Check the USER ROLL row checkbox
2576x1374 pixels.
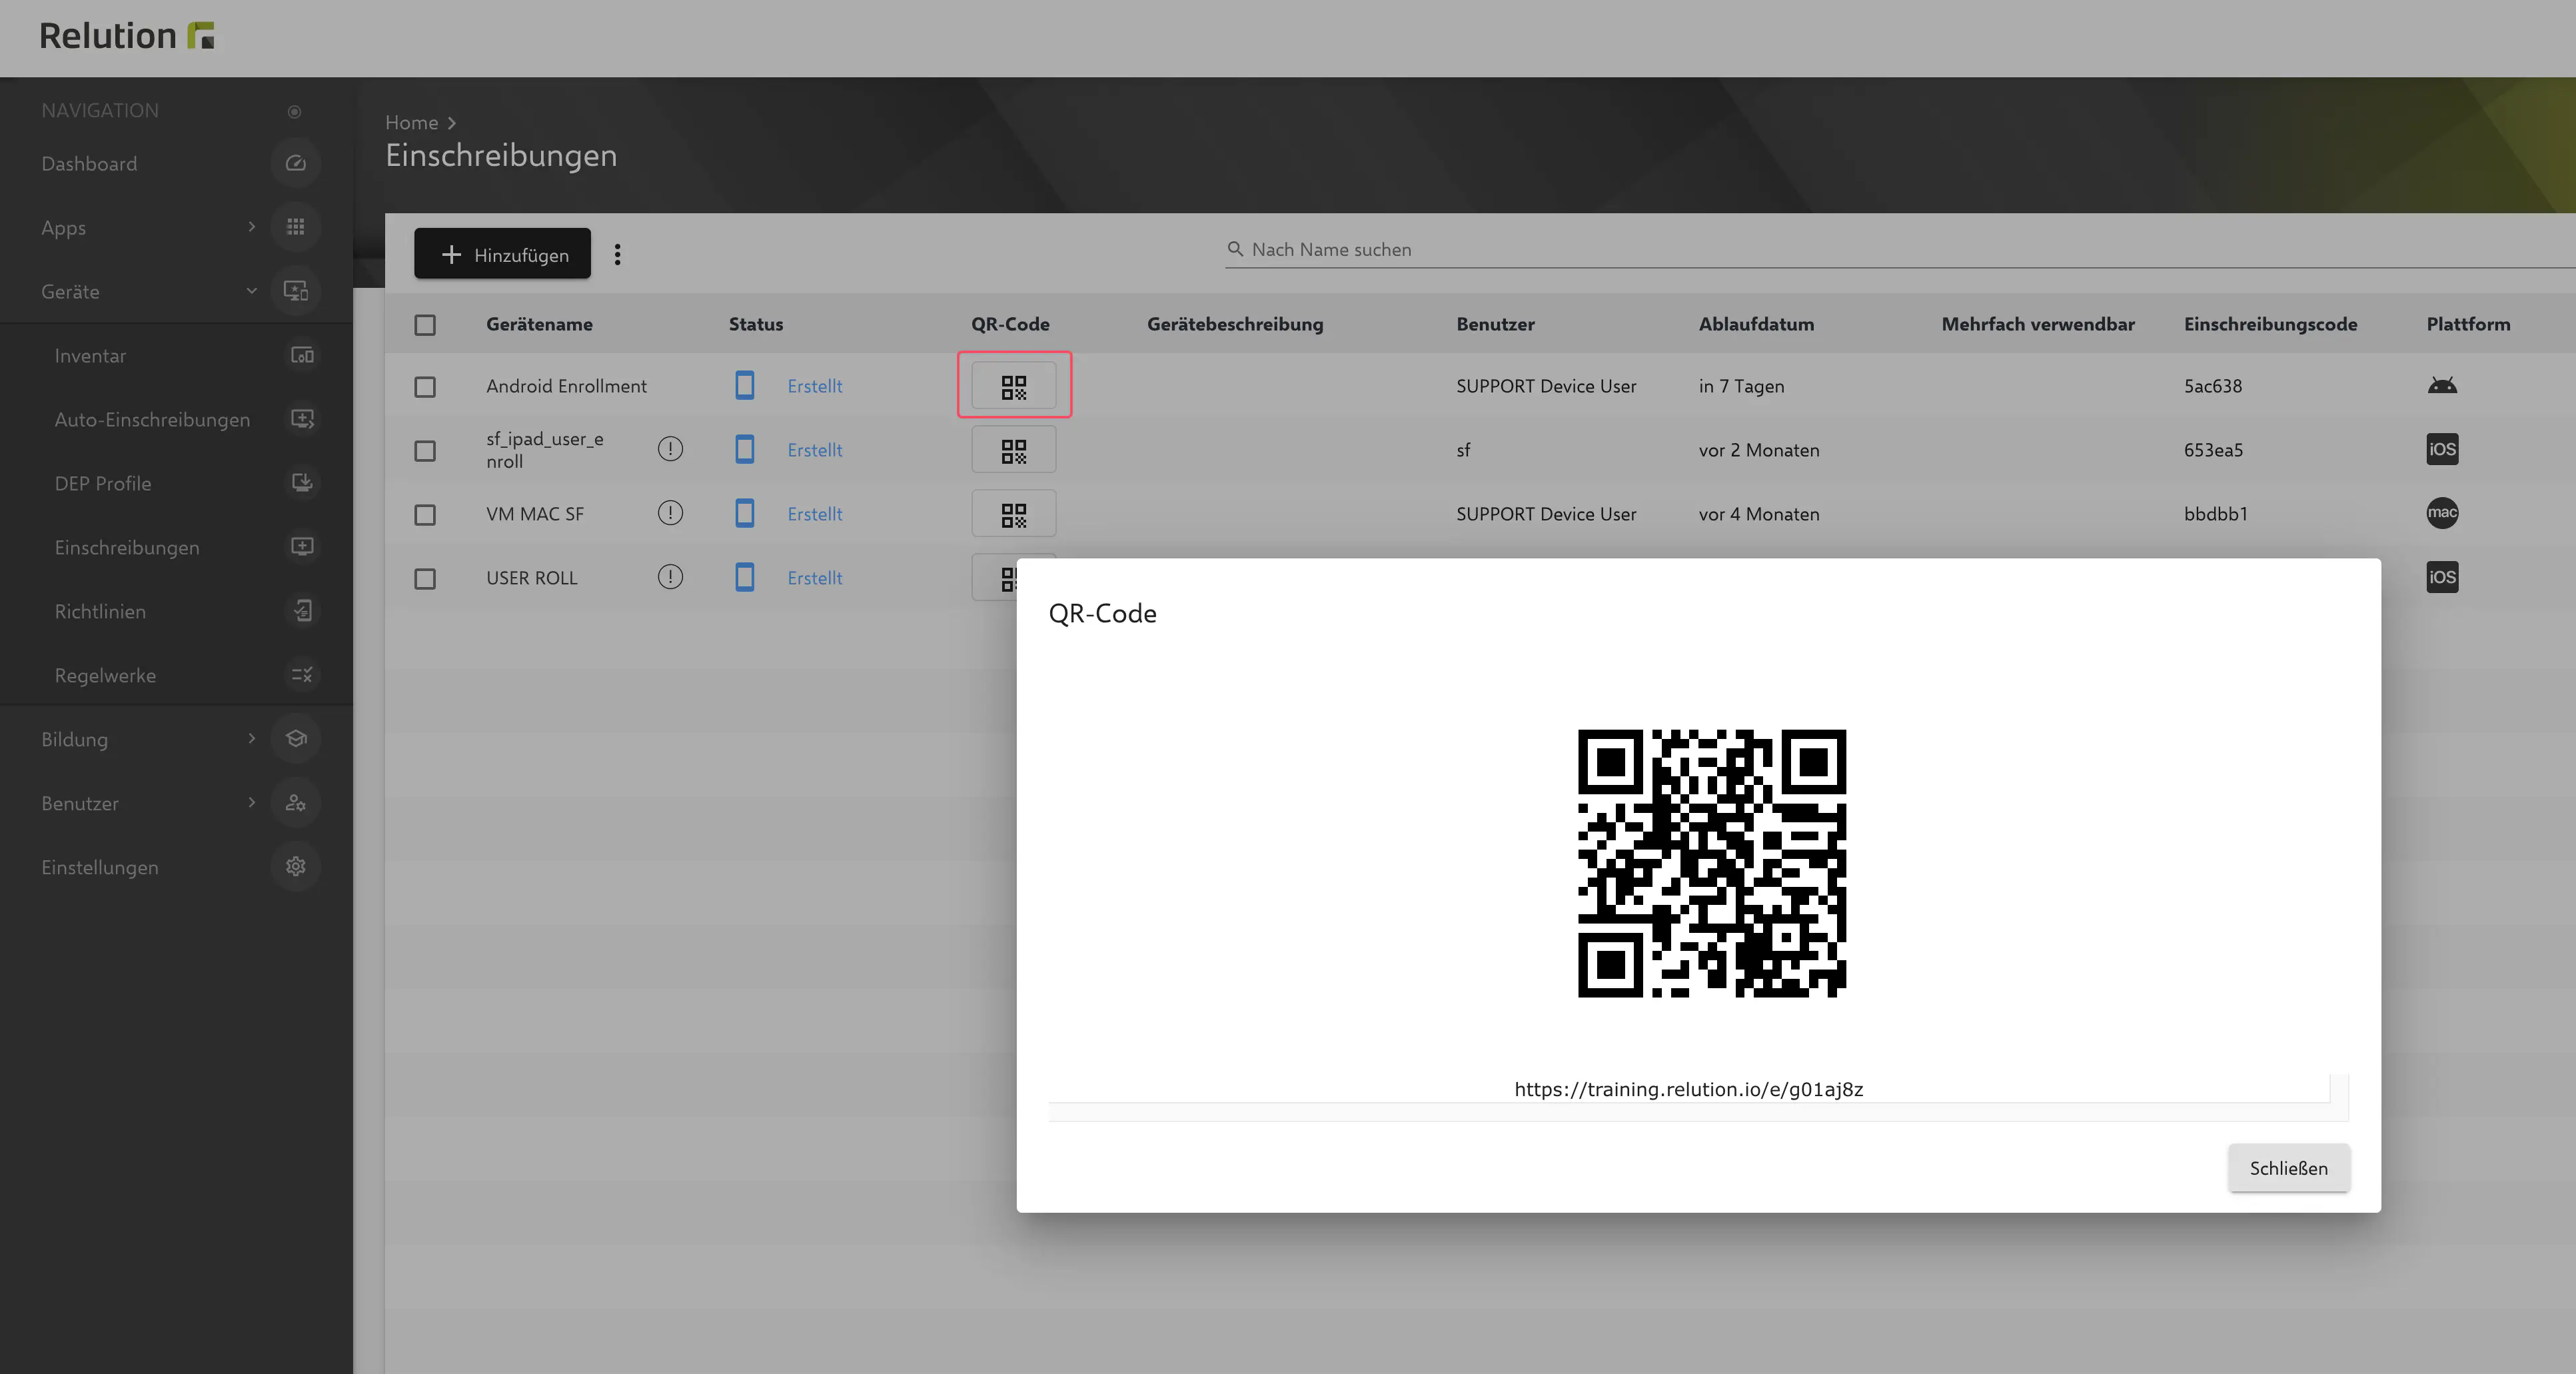tap(425, 578)
